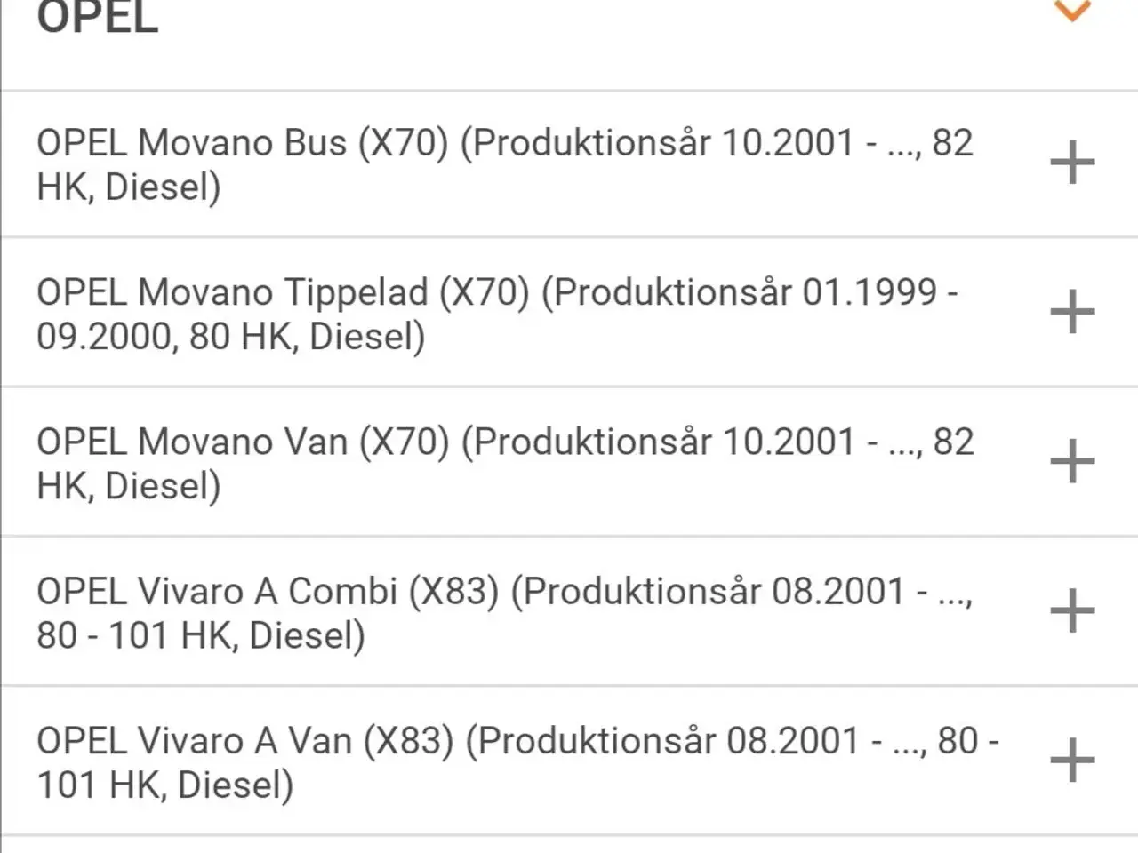Viewport: 1138px width, 853px height.
Task: Click the plus icon for Vivaro A Combi
Action: coord(1072,611)
